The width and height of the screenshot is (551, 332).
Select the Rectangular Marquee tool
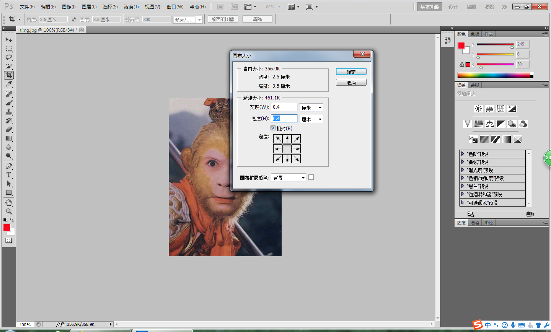point(9,49)
